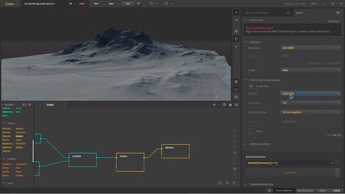345x194 pixels.
Task: Click the Open button in top toolbar
Action: 111,4
